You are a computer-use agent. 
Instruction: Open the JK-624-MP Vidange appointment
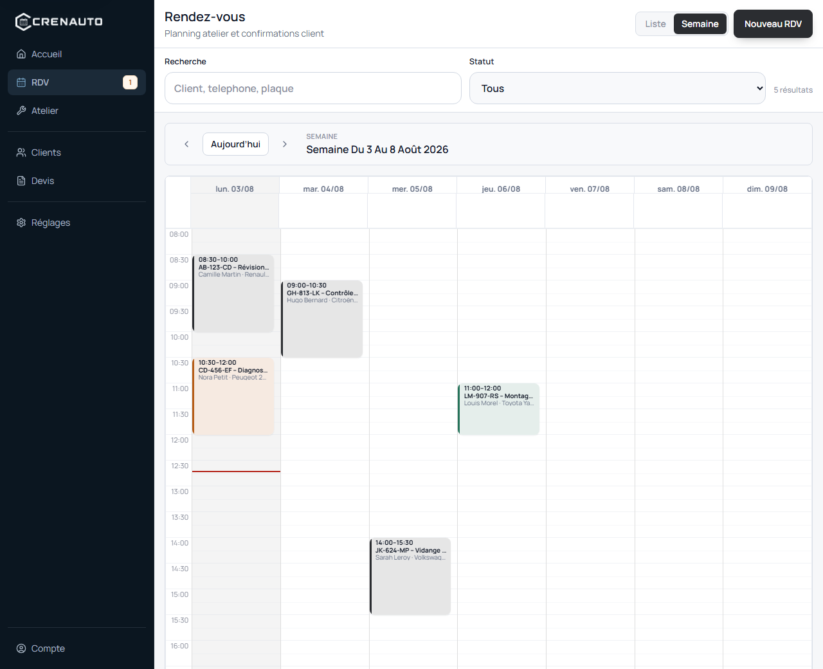[x=410, y=576]
